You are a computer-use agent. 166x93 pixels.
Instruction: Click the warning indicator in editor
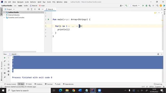(156, 13)
